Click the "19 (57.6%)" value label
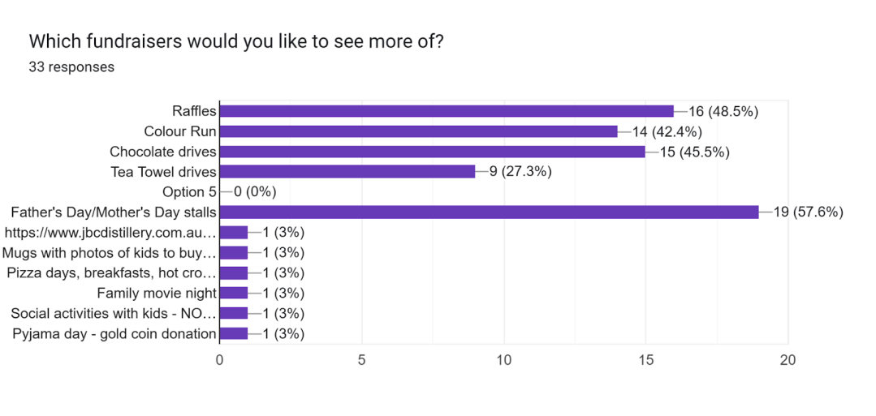The height and width of the screenshot is (416, 876). (809, 212)
